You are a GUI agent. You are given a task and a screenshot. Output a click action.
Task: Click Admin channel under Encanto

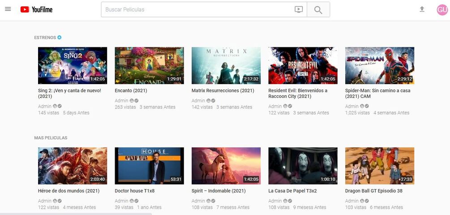pos(121,101)
